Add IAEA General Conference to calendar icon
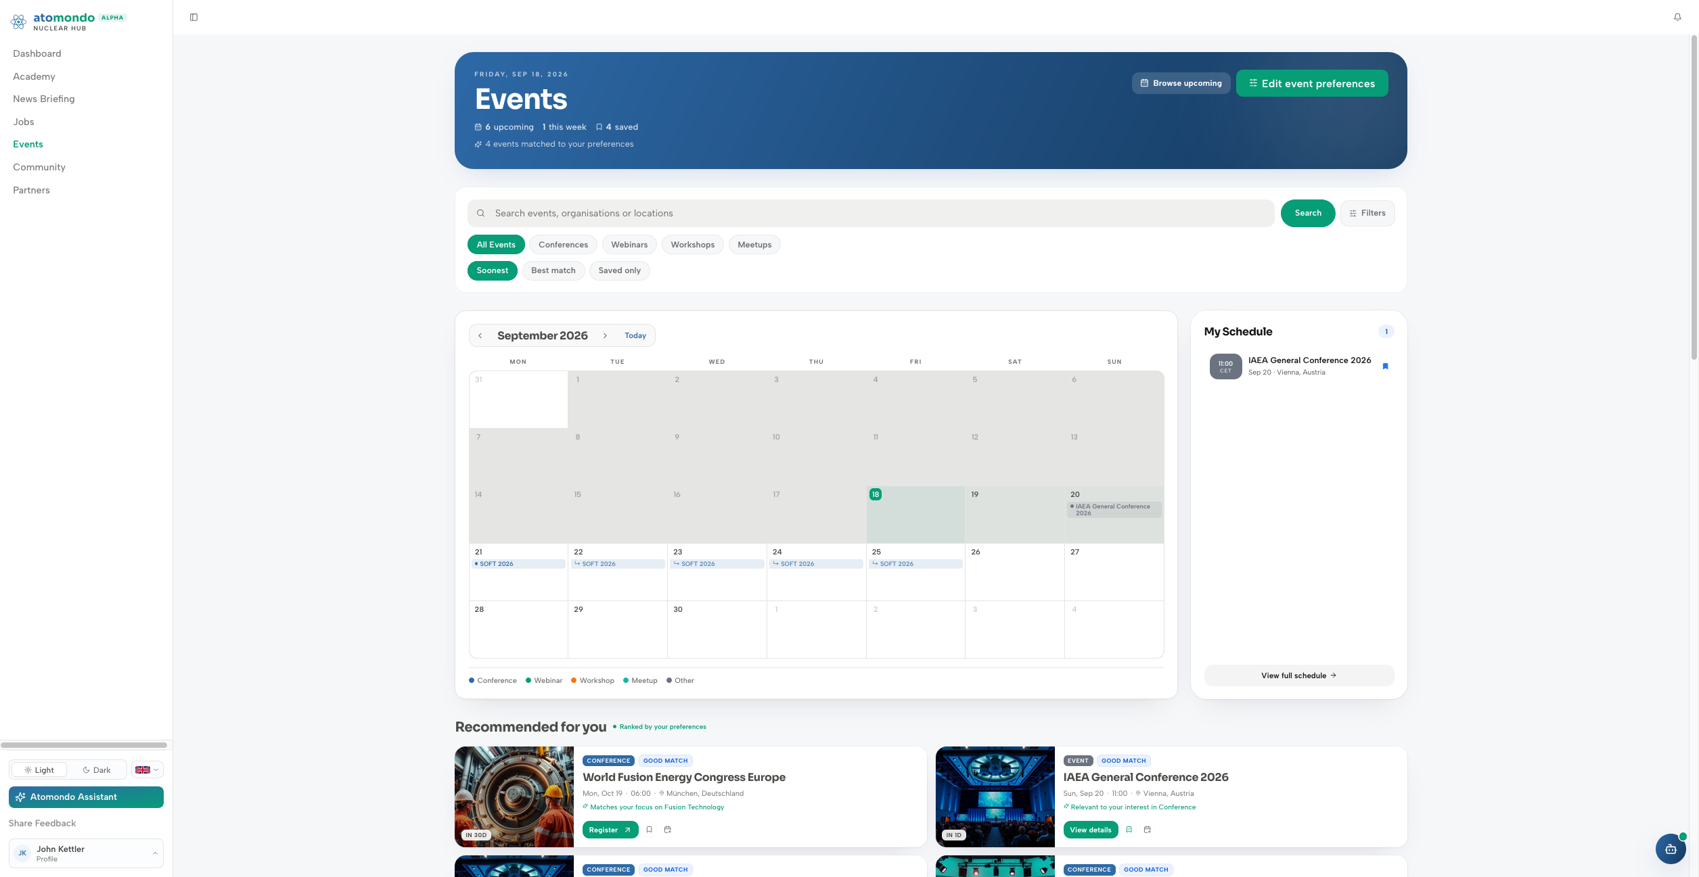The width and height of the screenshot is (1699, 877). click(1147, 830)
